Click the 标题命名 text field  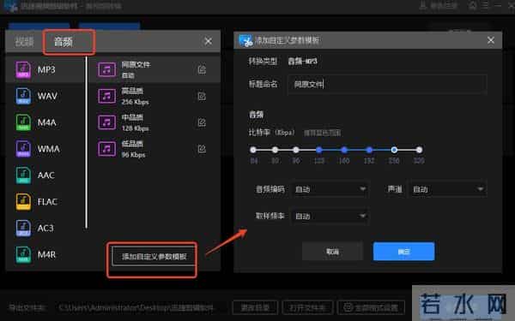(x=387, y=85)
